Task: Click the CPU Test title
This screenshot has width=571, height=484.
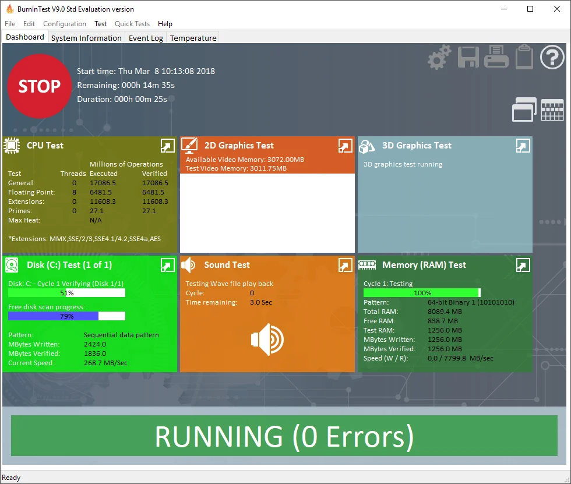Action: 45,146
